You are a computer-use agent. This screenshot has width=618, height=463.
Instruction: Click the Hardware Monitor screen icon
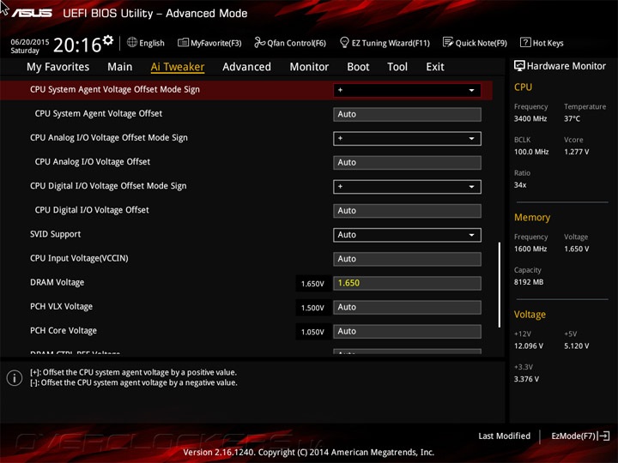(519, 66)
